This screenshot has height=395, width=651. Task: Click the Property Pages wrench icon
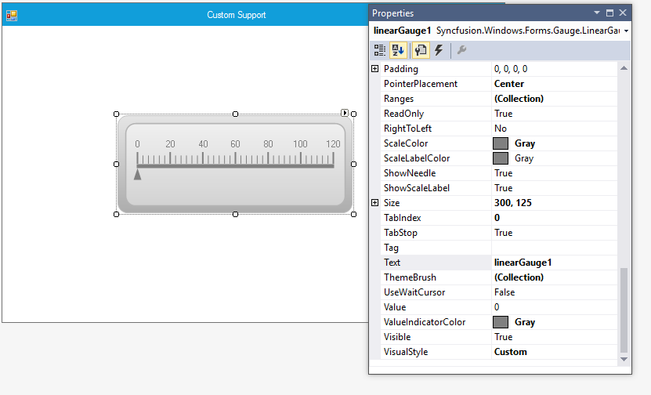click(x=461, y=50)
